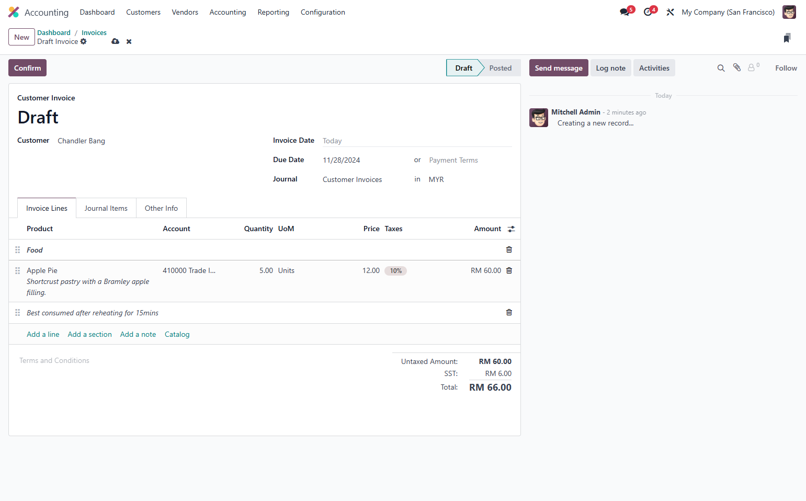806x501 pixels.
Task: Click the Log note button
Action: click(x=611, y=68)
